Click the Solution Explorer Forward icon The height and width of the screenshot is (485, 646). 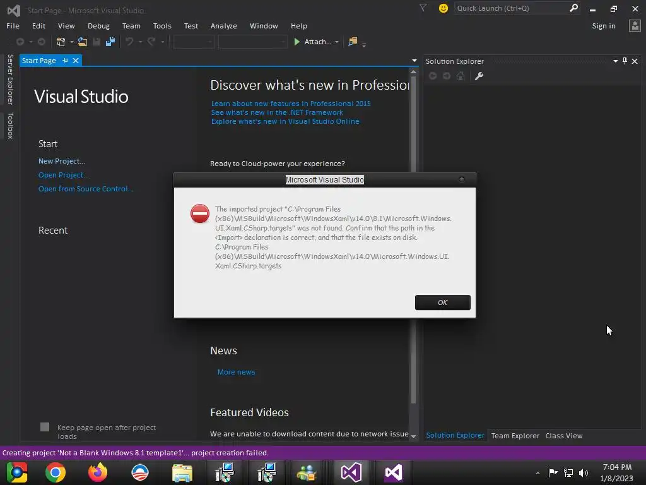click(447, 76)
